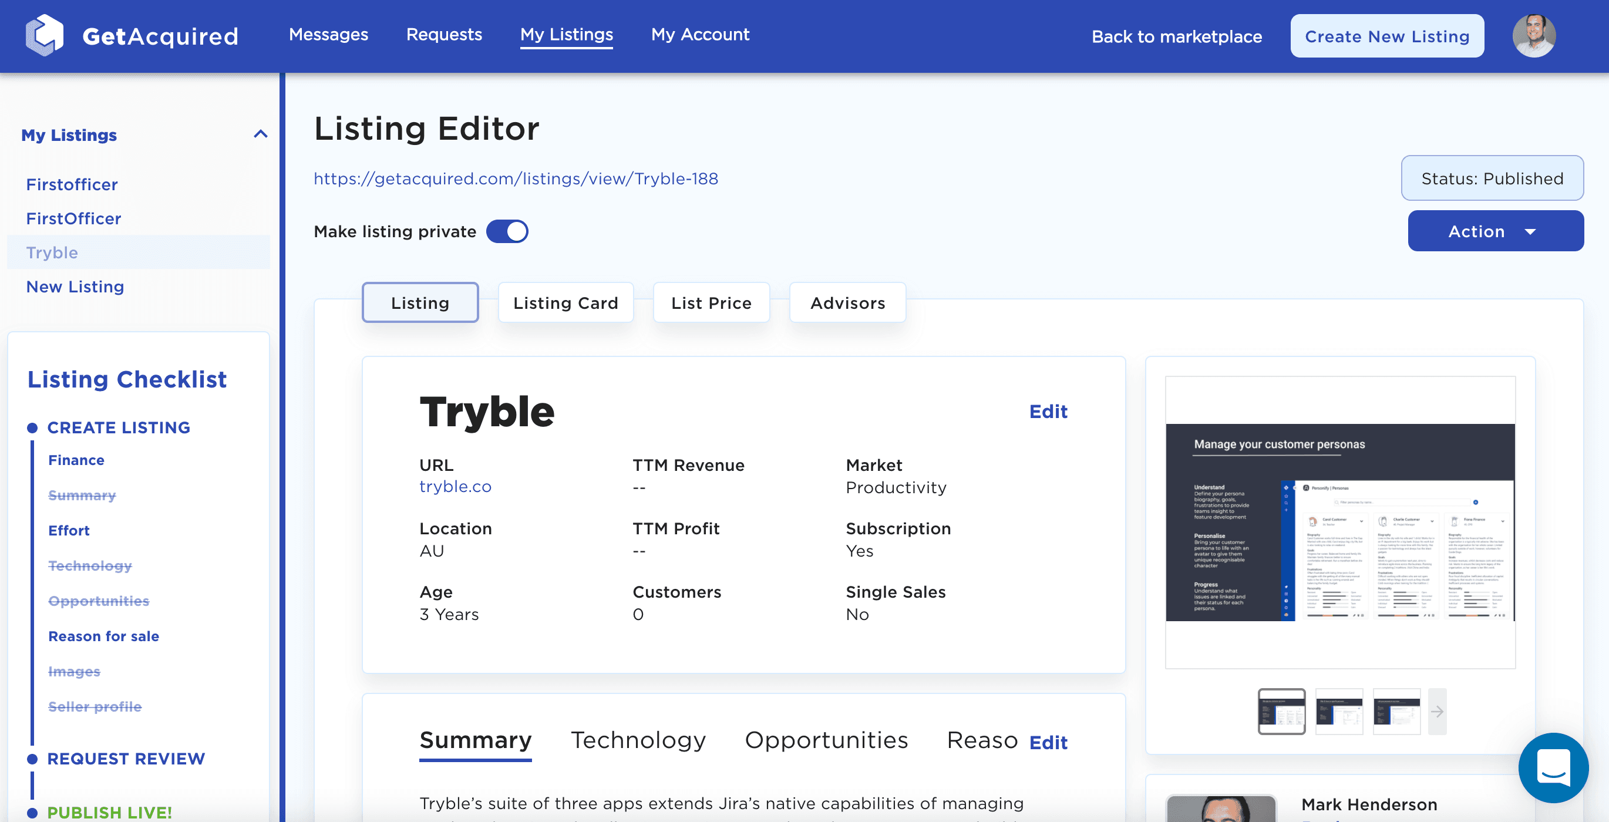Click the GetAcquired logo icon
This screenshot has width=1609, height=822.
point(43,36)
